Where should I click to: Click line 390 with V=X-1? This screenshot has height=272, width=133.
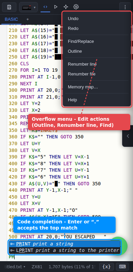point(49,157)
